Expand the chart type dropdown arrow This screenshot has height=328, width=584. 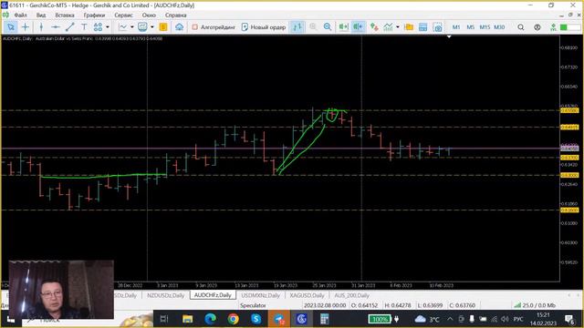coord(131,26)
